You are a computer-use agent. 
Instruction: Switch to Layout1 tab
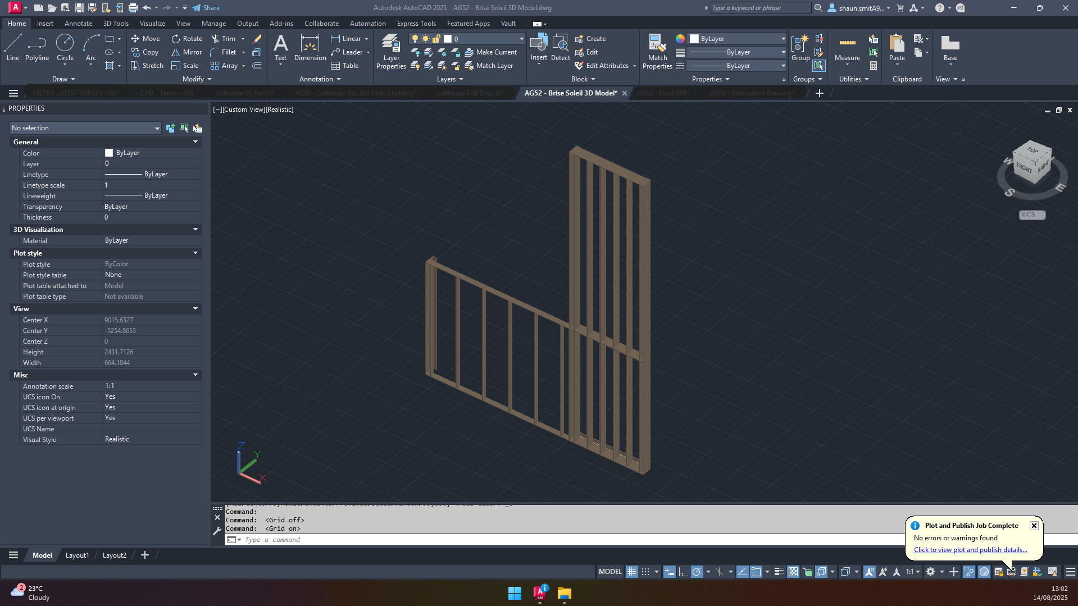point(77,555)
